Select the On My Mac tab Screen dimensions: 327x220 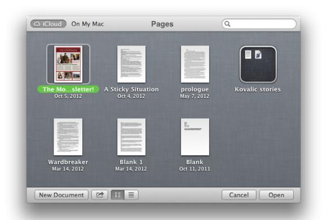[87, 24]
